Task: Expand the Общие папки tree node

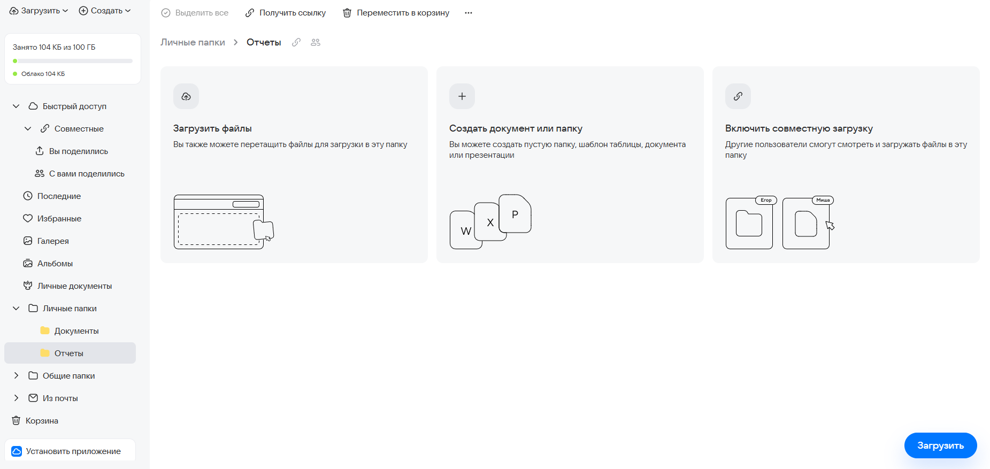Action: [16, 376]
